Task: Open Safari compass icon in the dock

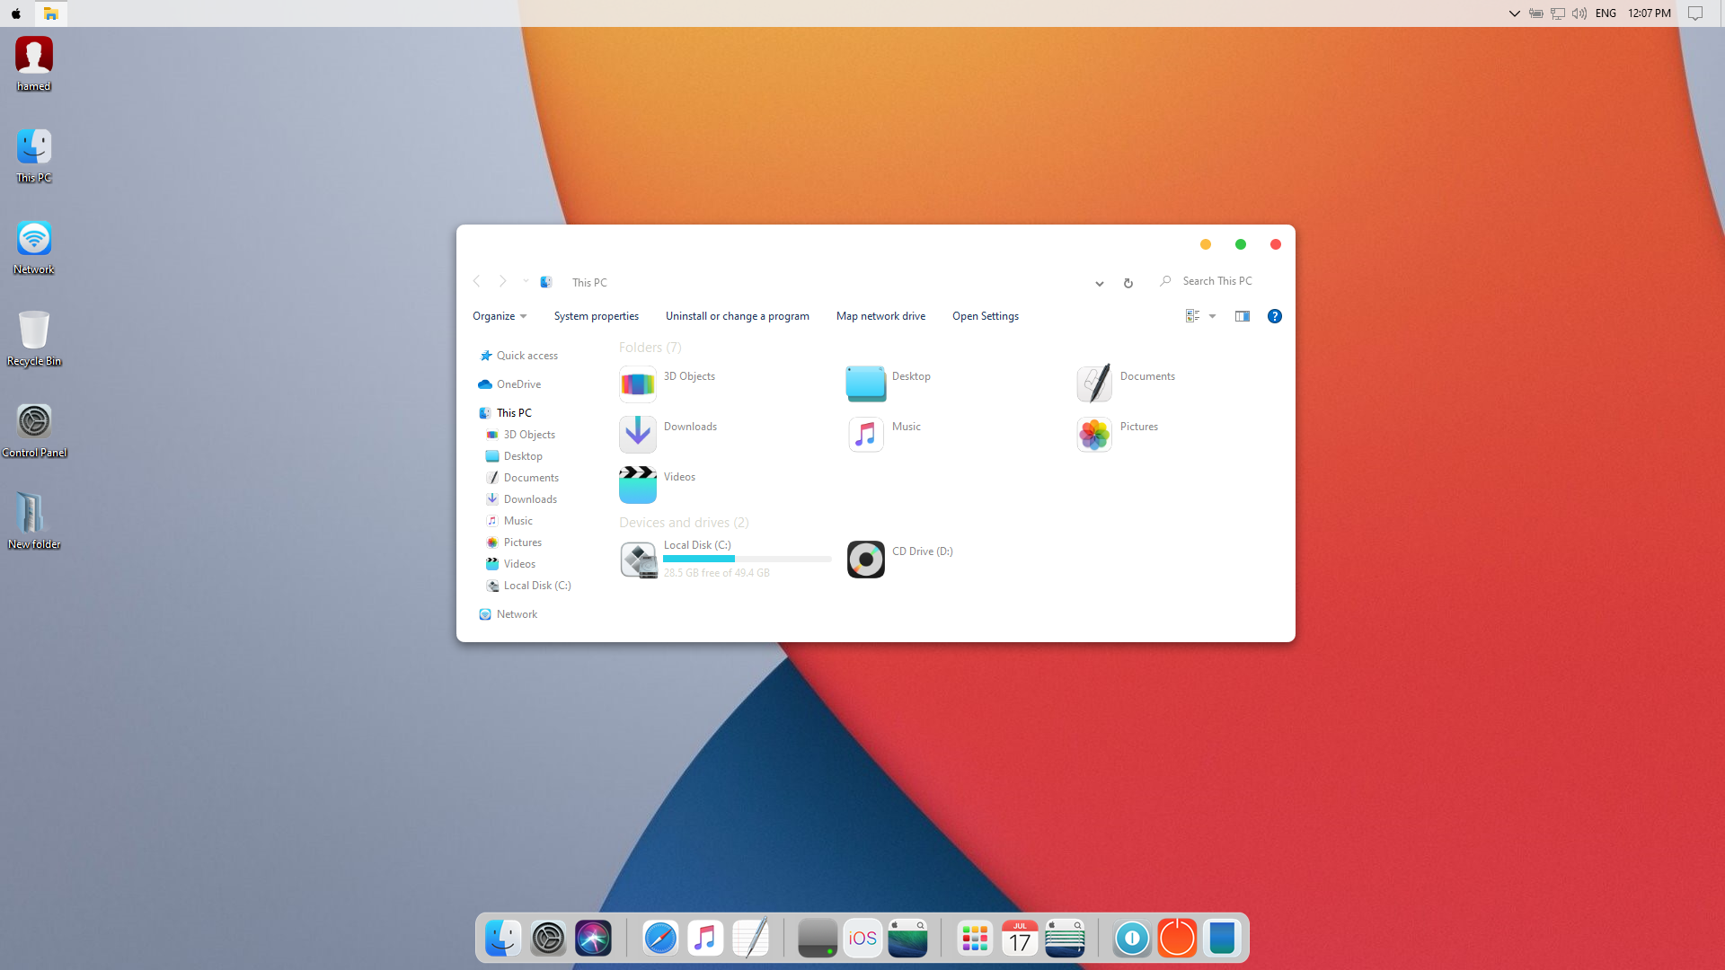Action: pos(660,939)
